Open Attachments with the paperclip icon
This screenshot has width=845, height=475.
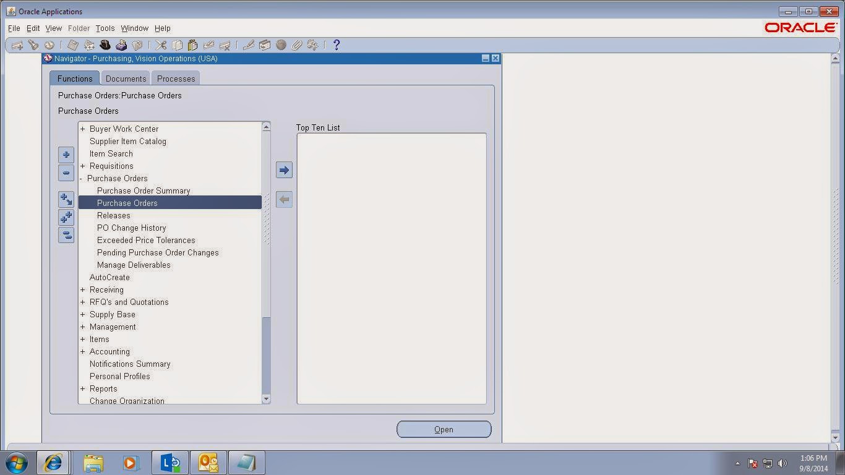tap(296, 45)
